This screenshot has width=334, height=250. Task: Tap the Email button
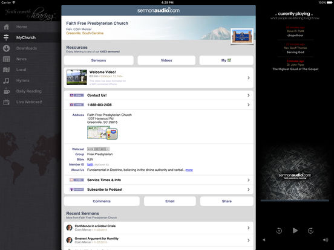click(170, 201)
